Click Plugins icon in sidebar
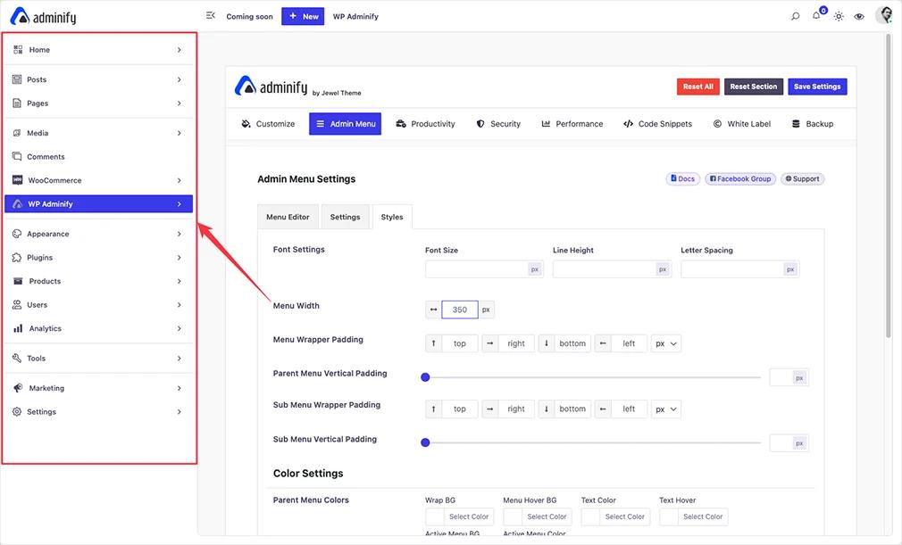This screenshot has width=902, height=545. pyautogui.click(x=17, y=257)
